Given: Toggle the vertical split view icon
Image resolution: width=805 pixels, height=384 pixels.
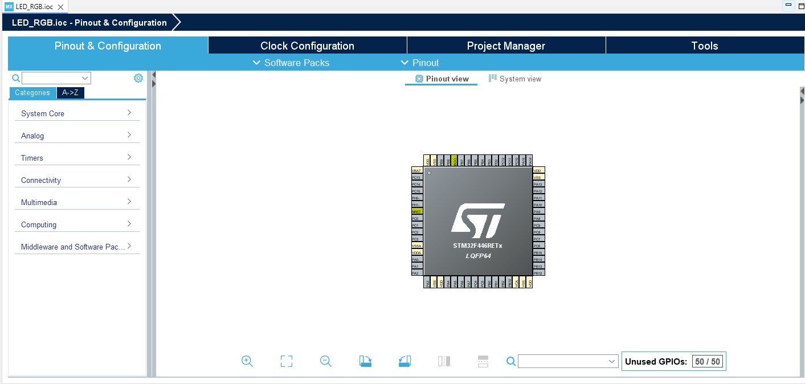Looking at the screenshot, I should pyautogui.click(x=444, y=361).
